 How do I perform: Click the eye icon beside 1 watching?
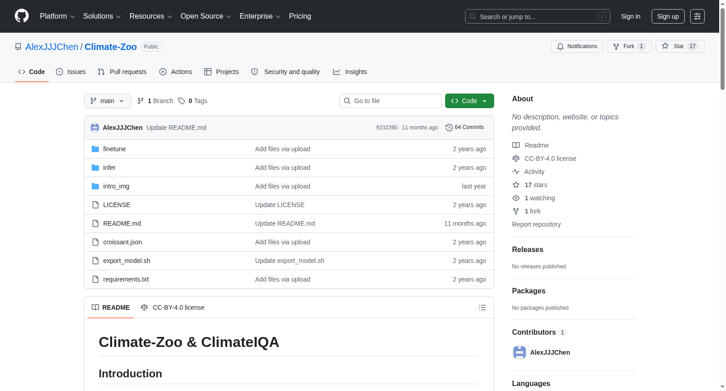click(516, 198)
